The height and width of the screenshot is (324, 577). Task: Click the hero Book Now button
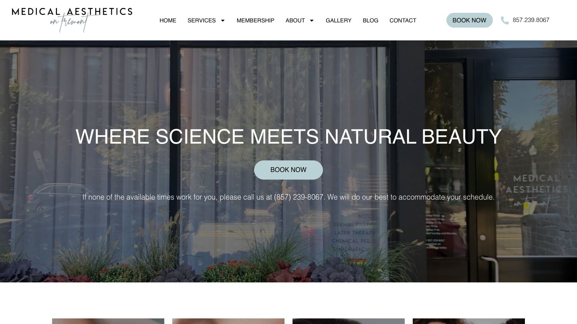click(x=288, y=170)
